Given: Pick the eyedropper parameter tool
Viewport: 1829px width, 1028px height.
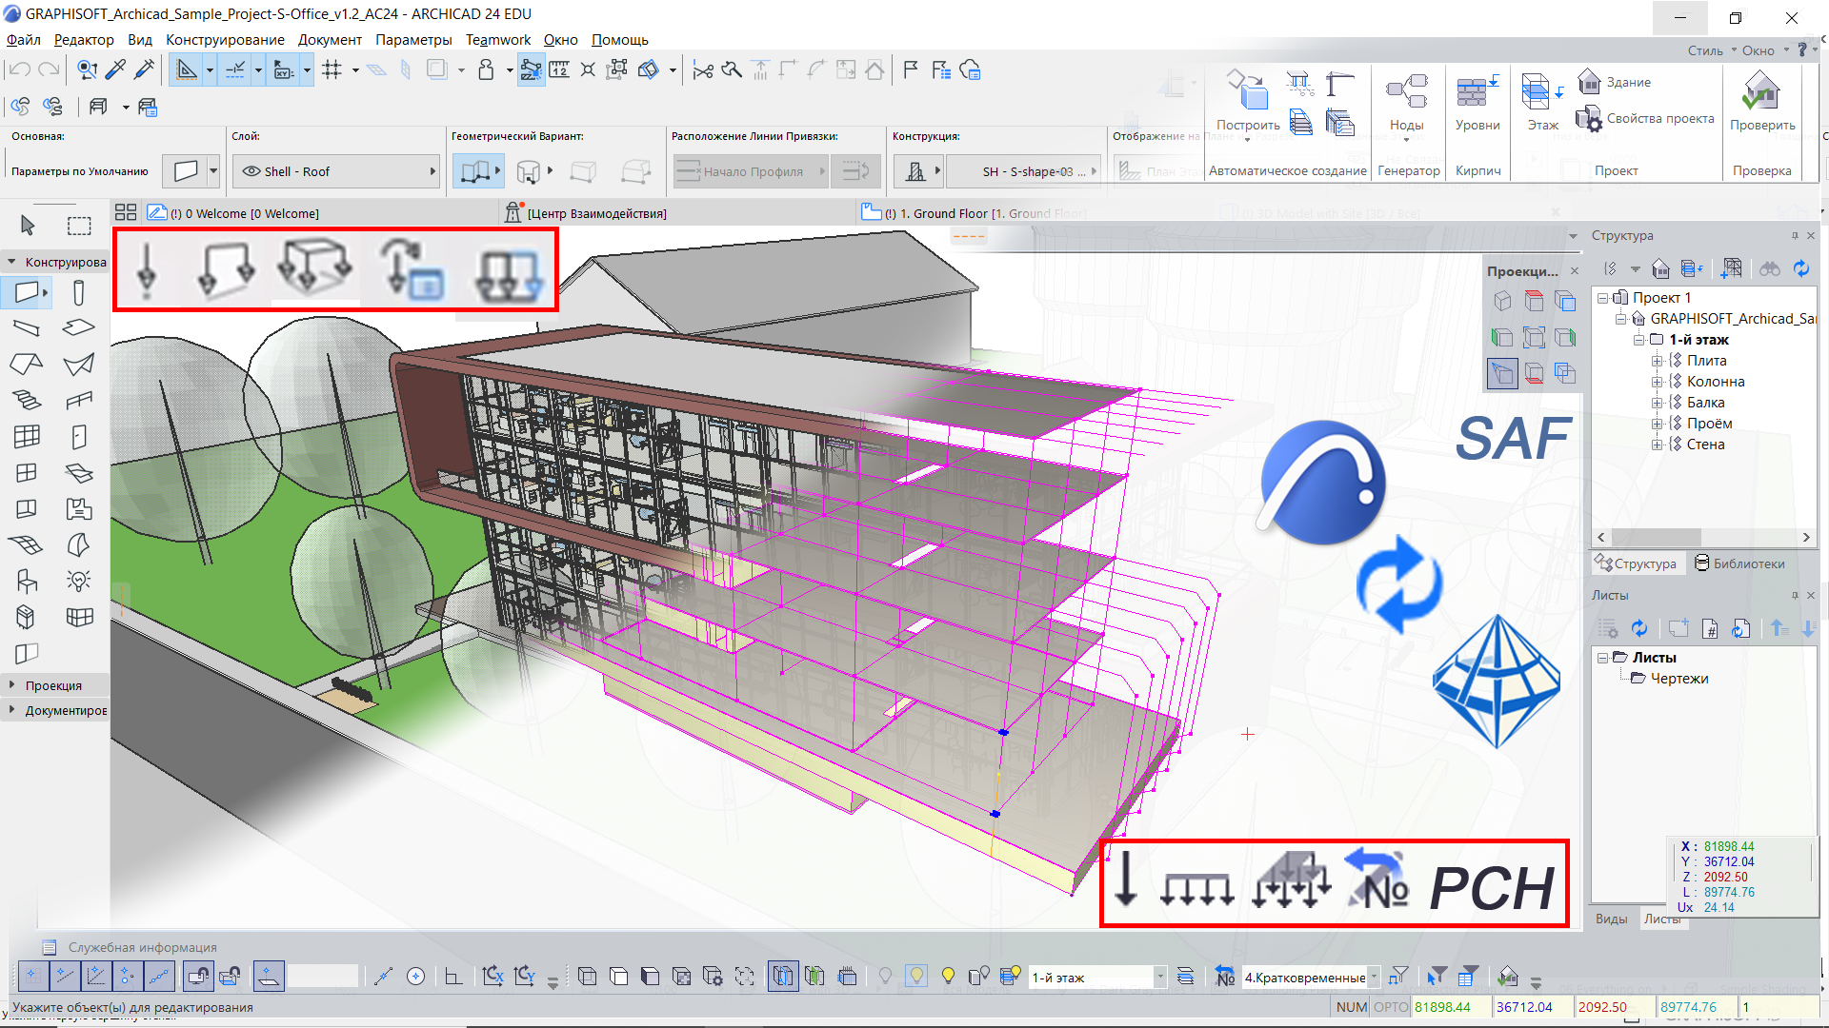Looking at the screenshot, I should pos(115,69).
